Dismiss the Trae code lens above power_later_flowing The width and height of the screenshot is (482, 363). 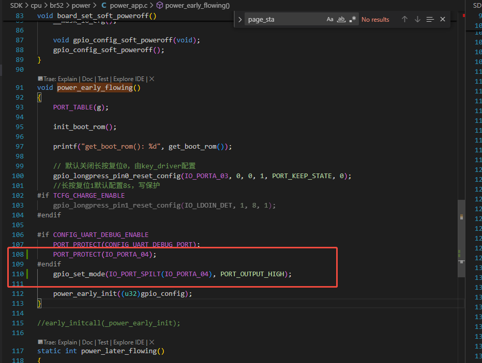pos(152,342)
